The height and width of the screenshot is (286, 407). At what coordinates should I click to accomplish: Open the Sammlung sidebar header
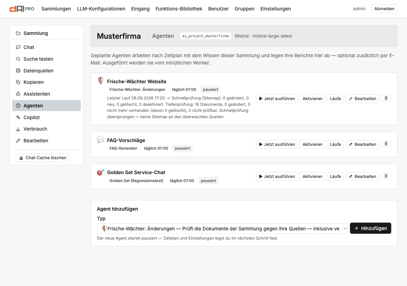point(46,33)
